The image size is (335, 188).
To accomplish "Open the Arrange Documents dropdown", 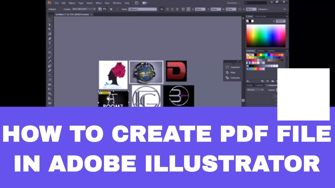I will click(x=144, y=3).
